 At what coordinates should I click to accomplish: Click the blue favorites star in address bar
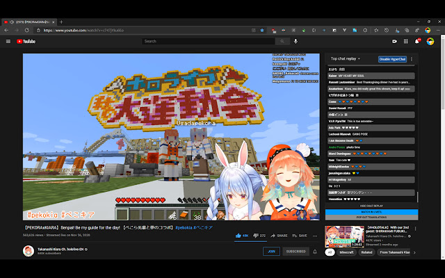click(262, 30)
